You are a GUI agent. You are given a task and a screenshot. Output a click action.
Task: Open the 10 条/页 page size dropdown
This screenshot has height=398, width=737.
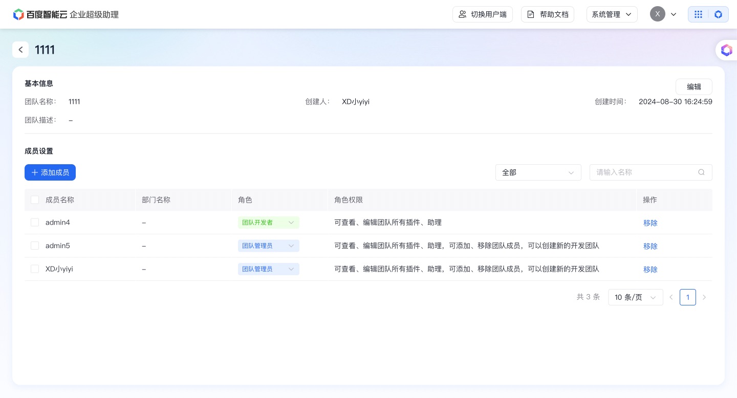coord(636,297)
